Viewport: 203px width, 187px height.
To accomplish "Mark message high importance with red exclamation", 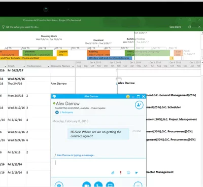I will (121, 172).
